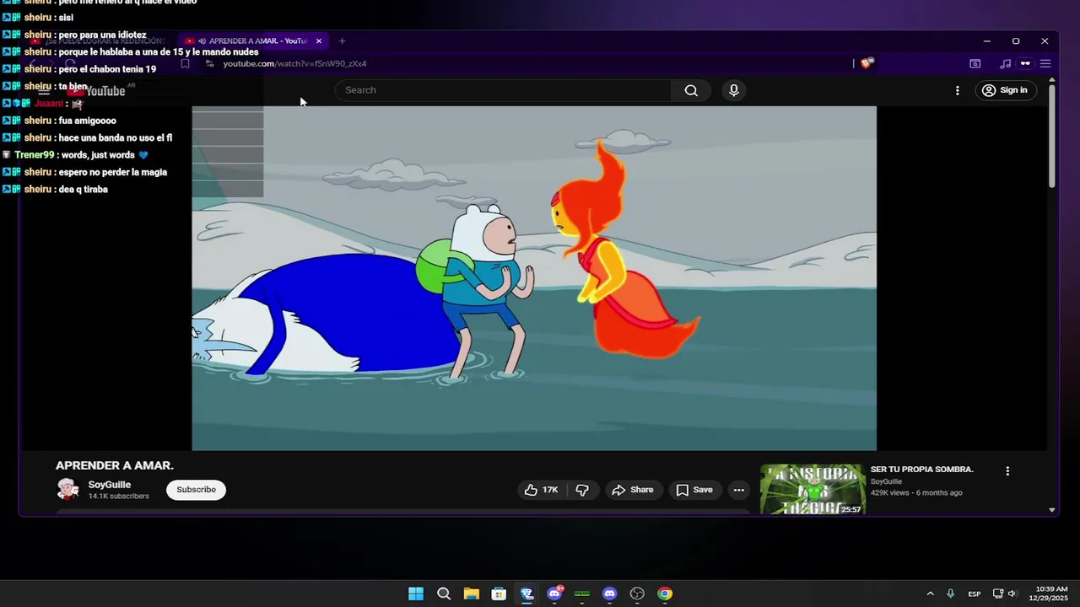Open SER TU PROPIA SOMBRA thumbnail
This screenshot has height=607, width=1080.
click(813, 489)
